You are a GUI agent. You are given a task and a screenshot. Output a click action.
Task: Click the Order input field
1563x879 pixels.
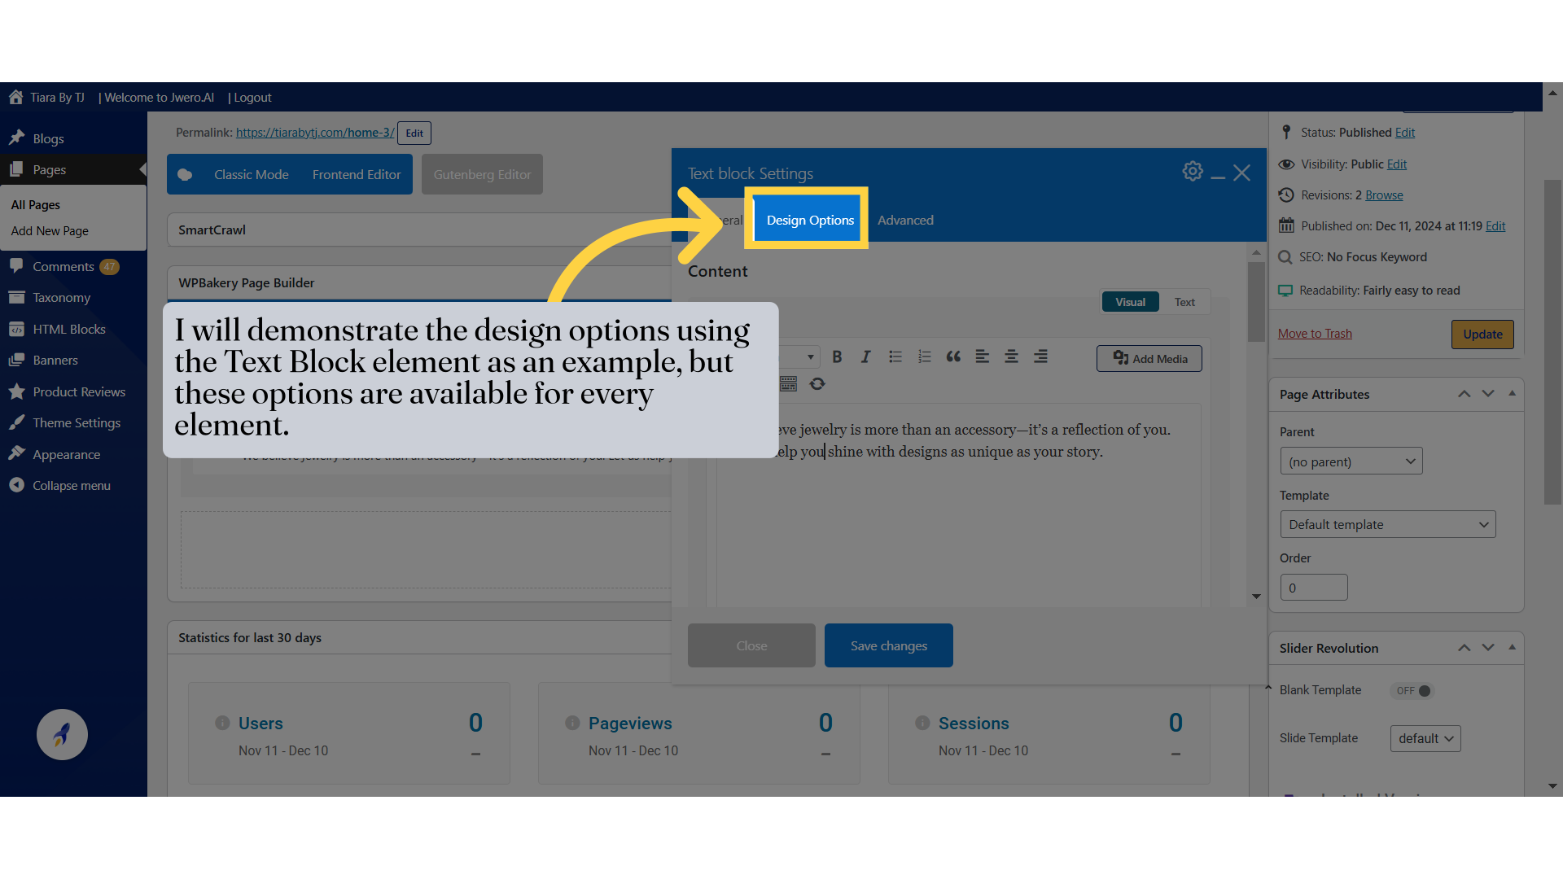point(1313,588)
